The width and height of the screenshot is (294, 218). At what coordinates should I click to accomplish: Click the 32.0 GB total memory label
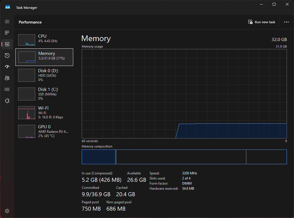pos(279,39)
